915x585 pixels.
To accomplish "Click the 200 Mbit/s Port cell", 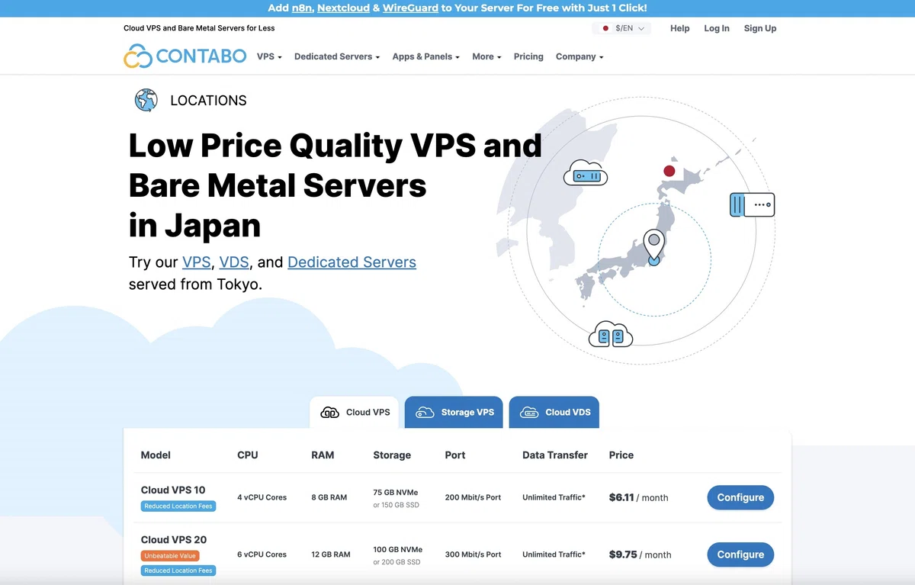I will coord(473,497).
